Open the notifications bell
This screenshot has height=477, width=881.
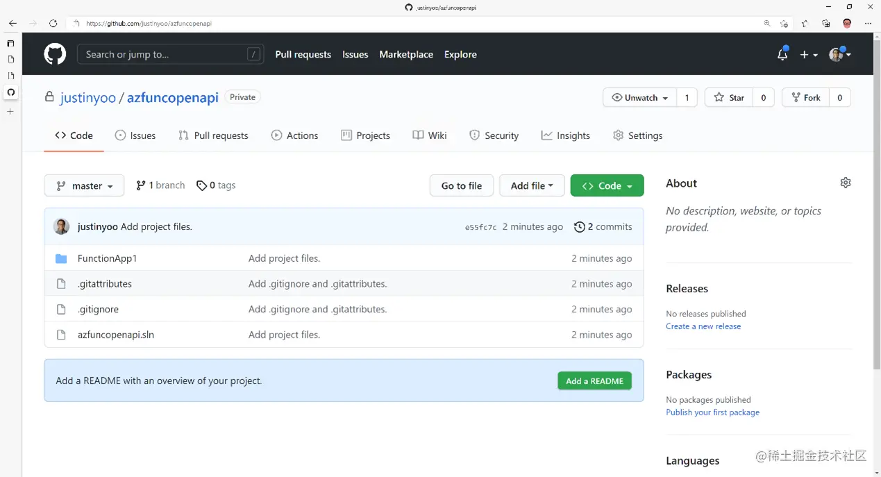[x=782, y=54]
